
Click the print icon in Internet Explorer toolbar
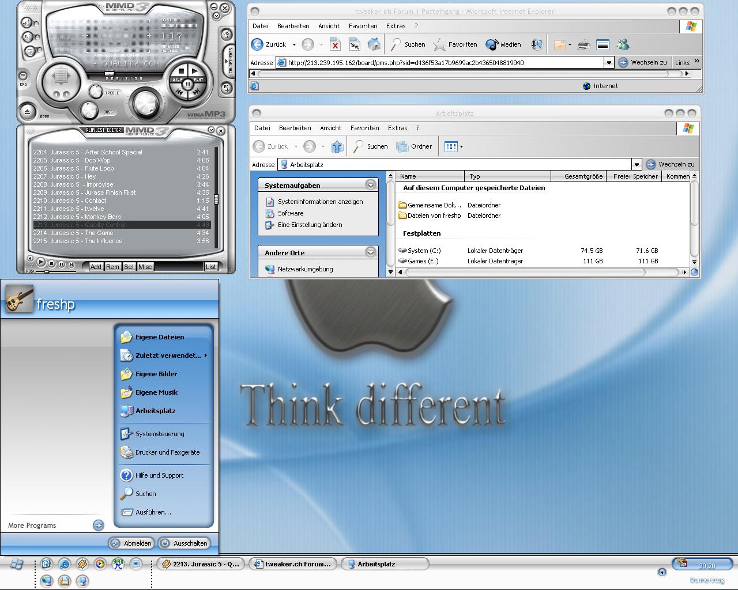(x=583, y=44)
